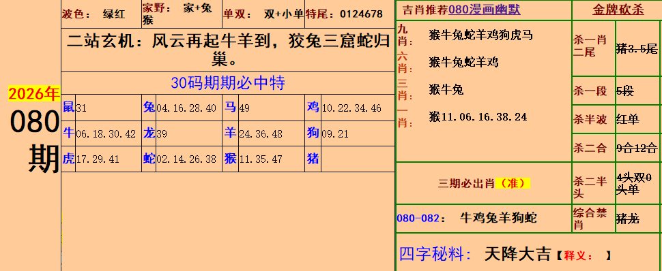
Task: Select 牛鸡兔羊狗蛇 prediction text
Action: [498, 218]
